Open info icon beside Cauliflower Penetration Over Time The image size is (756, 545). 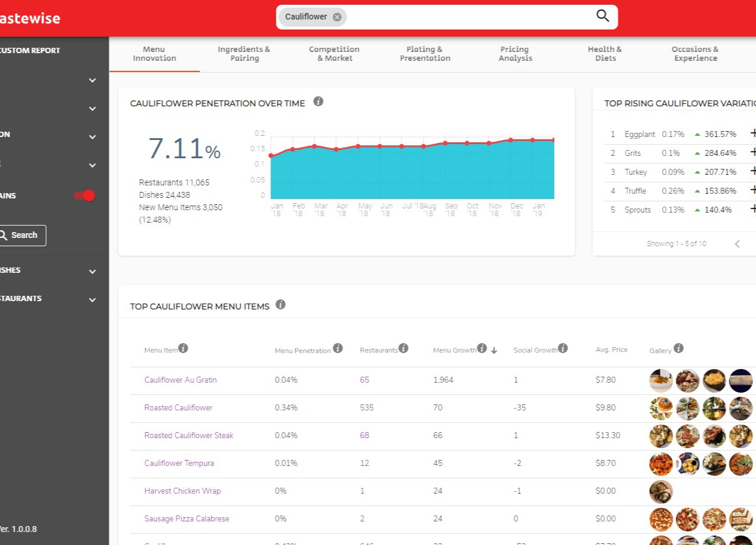click(318, 102)
